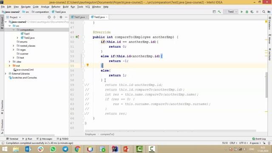
Task: Toggle the Favorites side tool tab
Action: pos(2,107)
